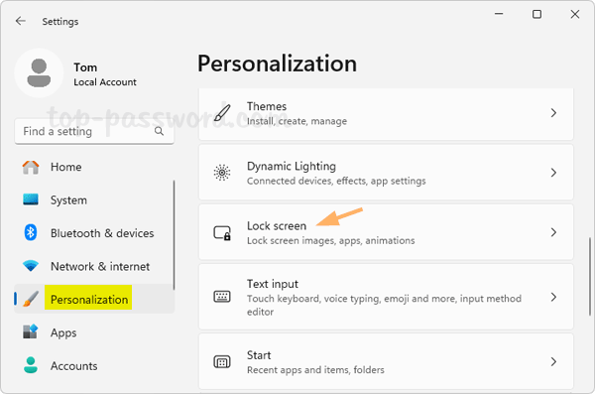Click the Themes brush icon
Image resolution: width=595 pixels, height=394 pixels.
(x=222, y=112)
